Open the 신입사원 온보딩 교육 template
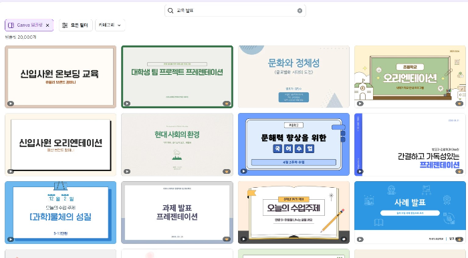The height and width of the screenshot is (258, 468). tap(61, 77)
